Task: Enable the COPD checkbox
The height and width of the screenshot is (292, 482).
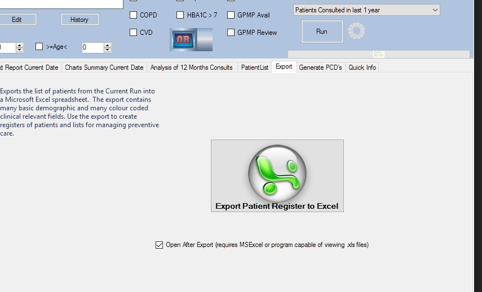Action: click(x=134, y=15)
